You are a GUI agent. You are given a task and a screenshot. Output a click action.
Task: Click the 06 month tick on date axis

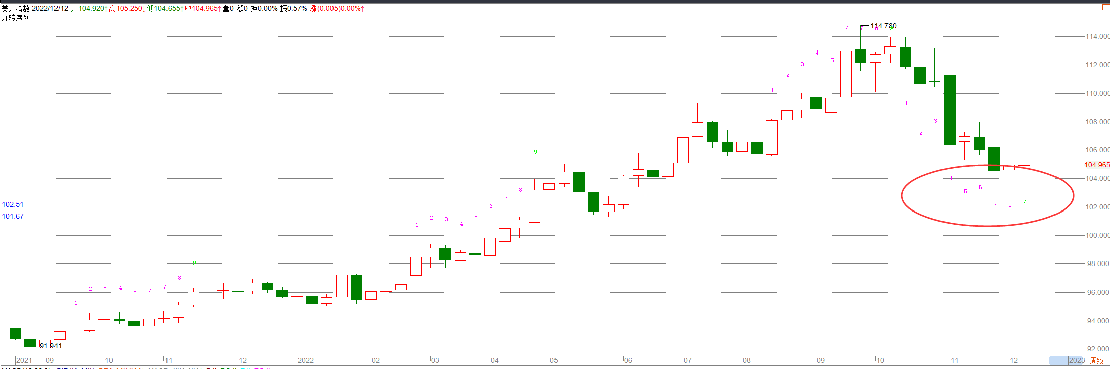click(628, 360)
